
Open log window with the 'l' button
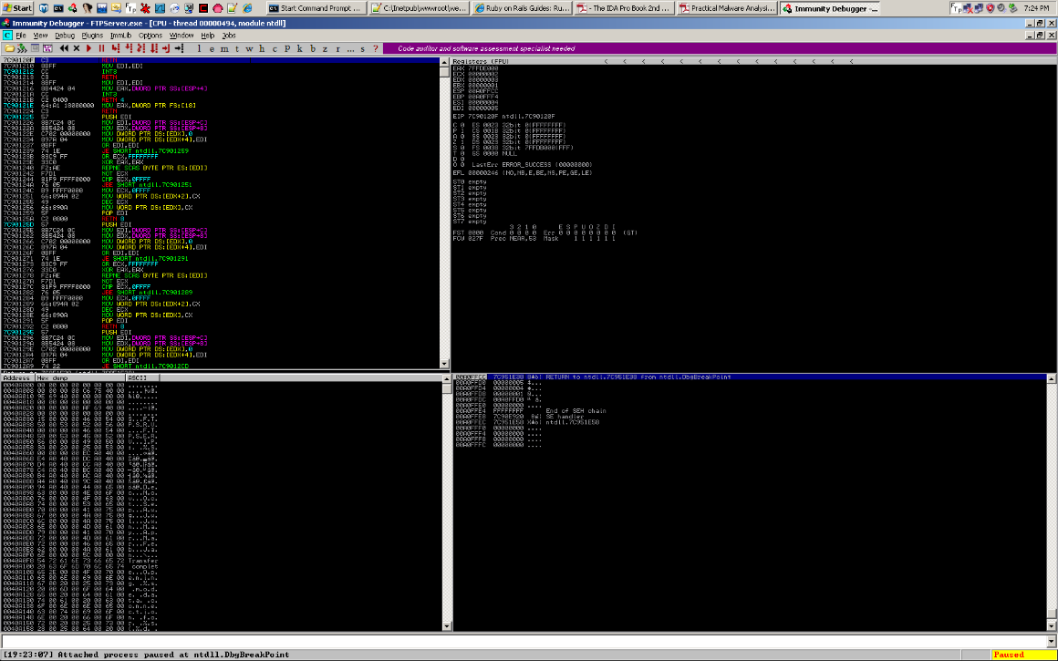click(199, 48)
